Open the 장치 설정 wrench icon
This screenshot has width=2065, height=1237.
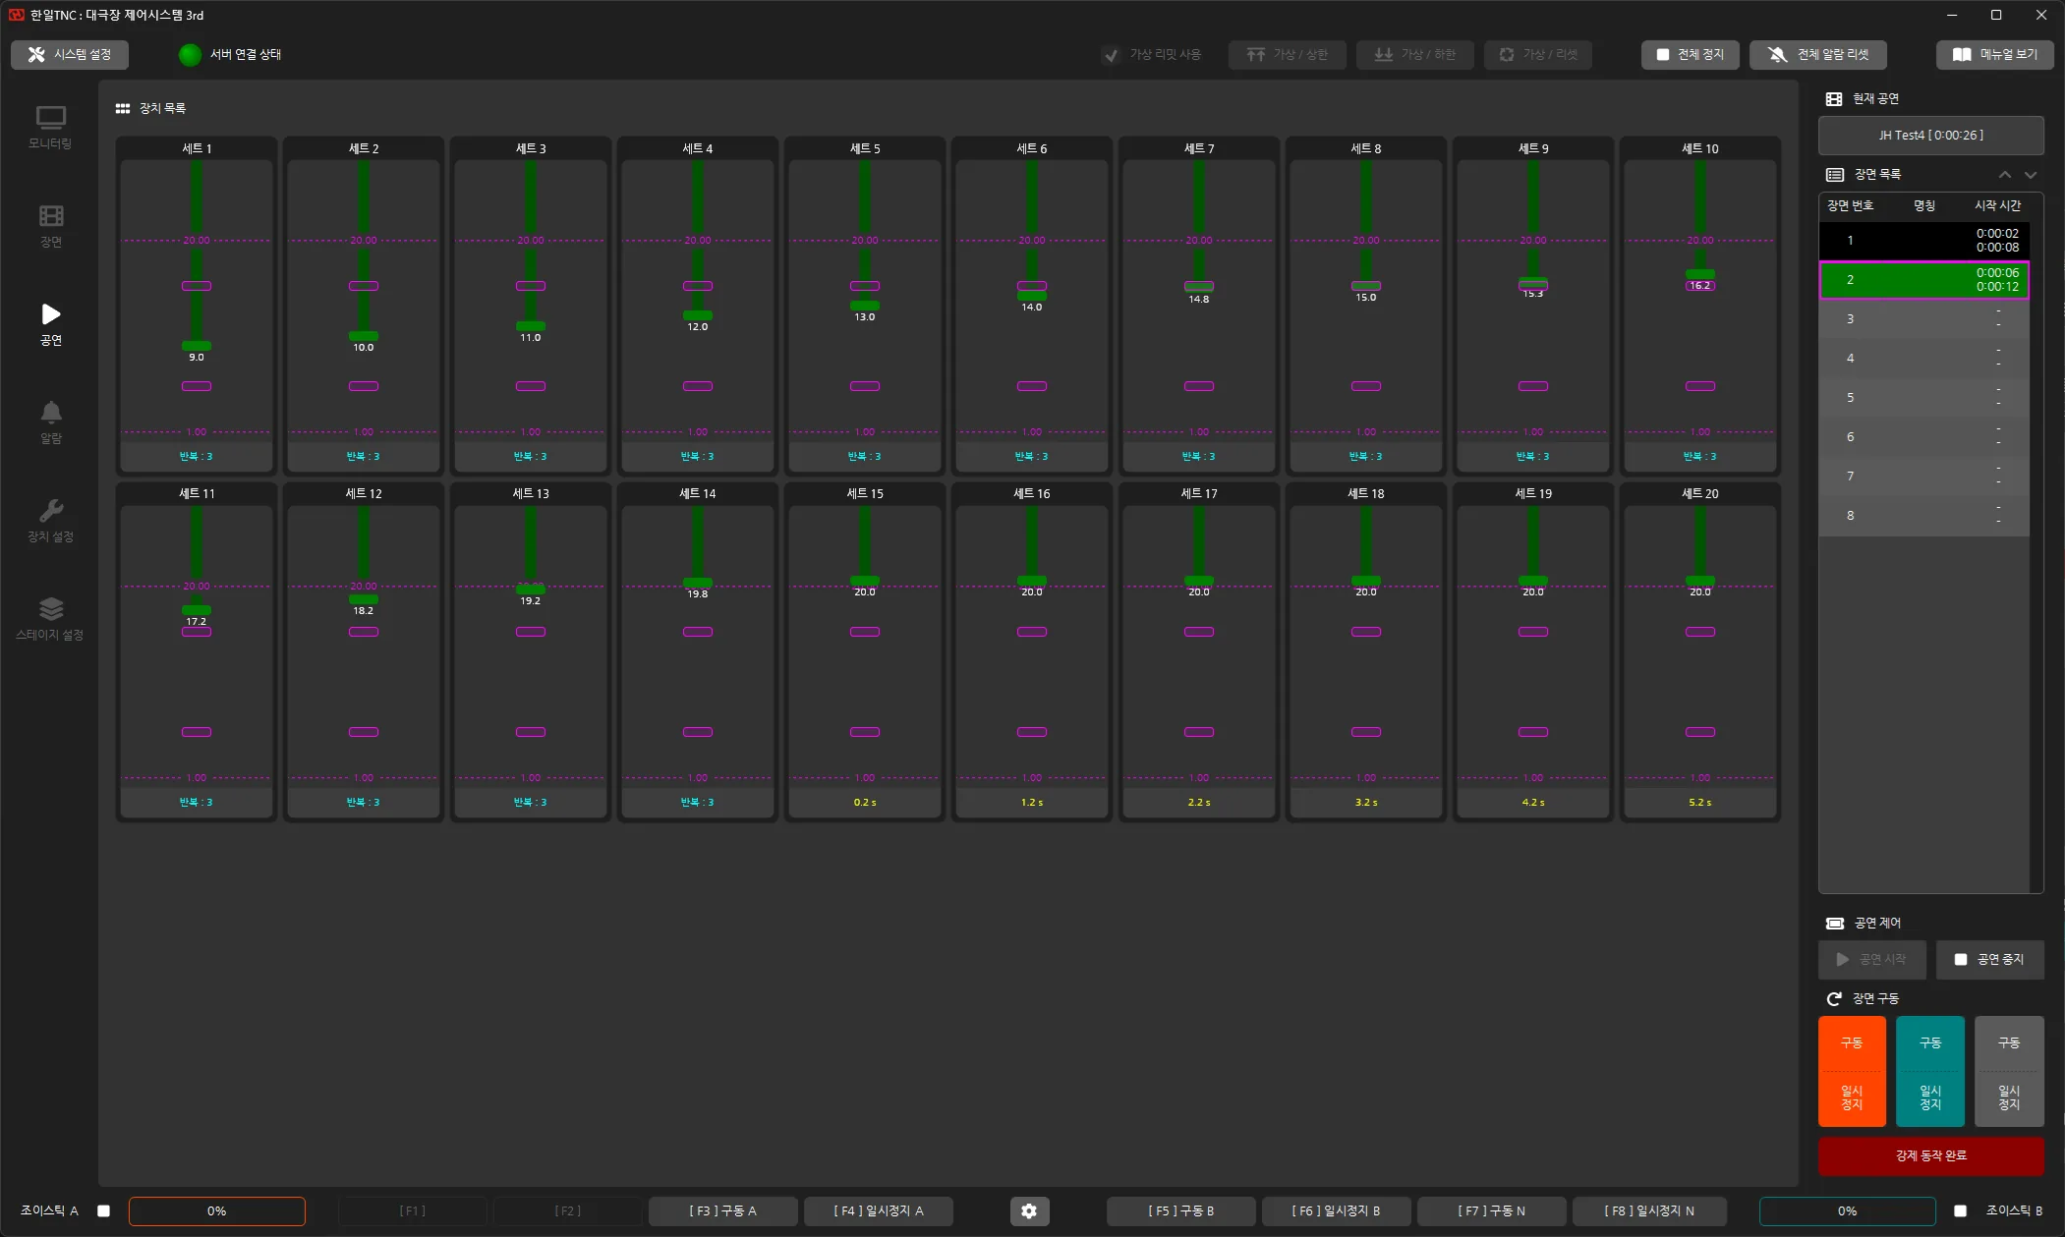[x=51, y=511]
